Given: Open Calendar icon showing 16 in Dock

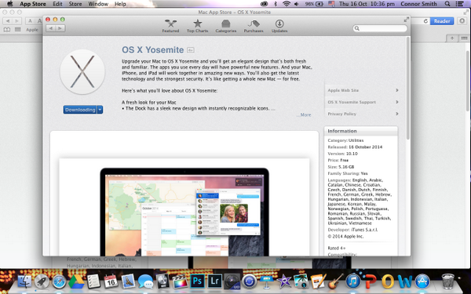Looking at the screenshot, I should (111, 281).
